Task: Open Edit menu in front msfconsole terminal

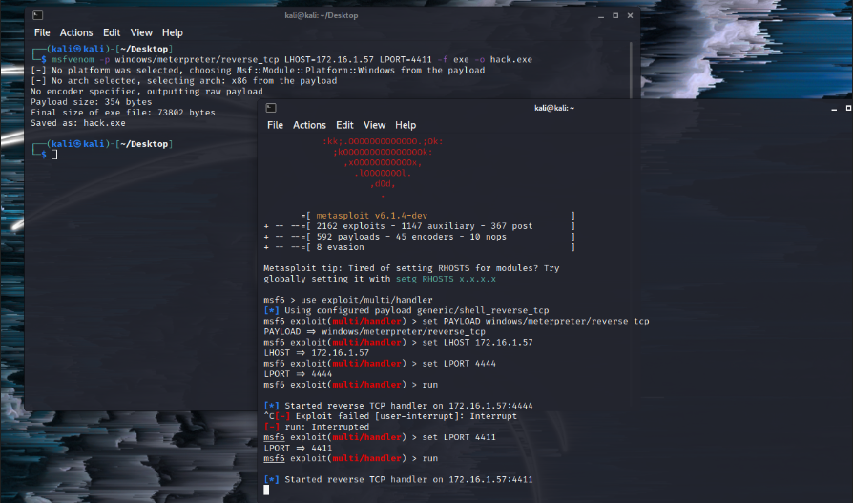Action: click(344, 125)
